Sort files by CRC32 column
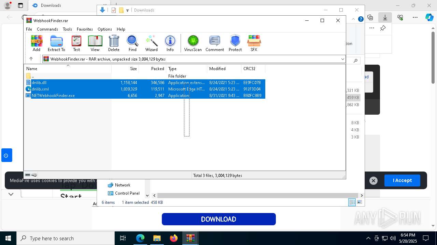 tap(253, 69)
